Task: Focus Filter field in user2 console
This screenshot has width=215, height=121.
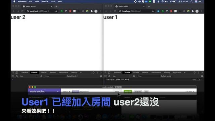Action: [55, 76]
